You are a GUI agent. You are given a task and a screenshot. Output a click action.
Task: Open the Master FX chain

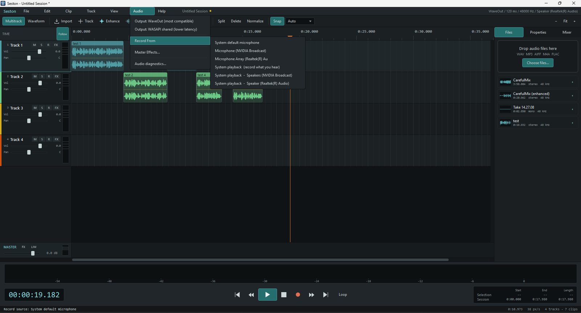coord(24,247)
